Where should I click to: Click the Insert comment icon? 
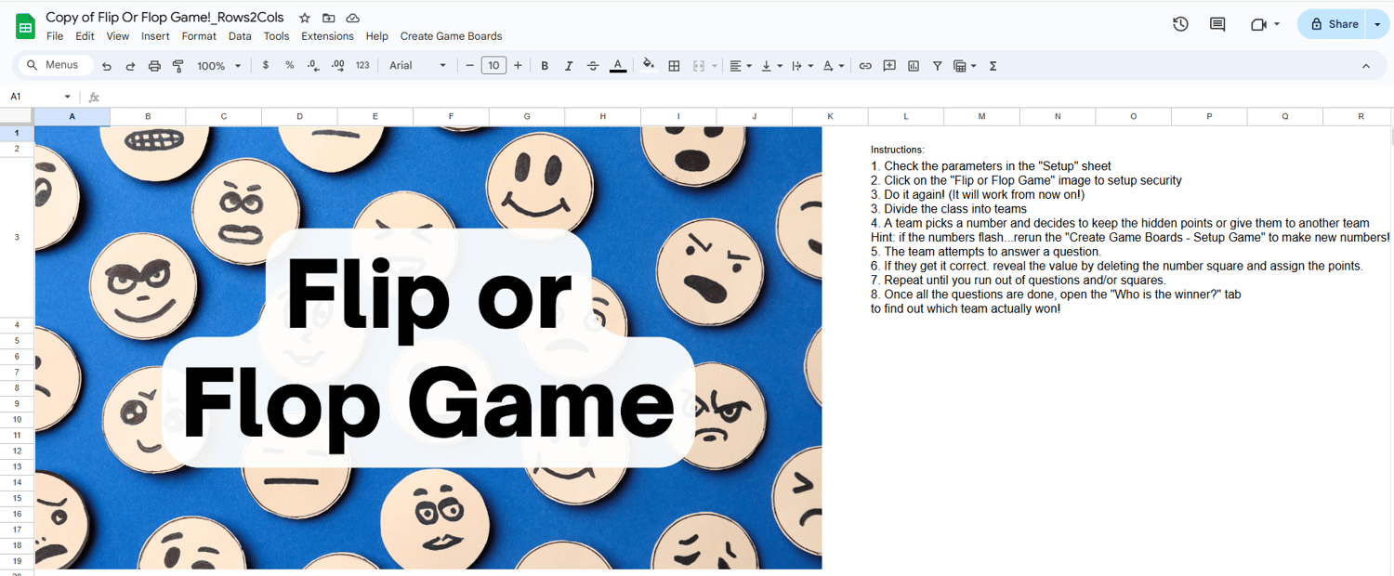click(x=889, y=66)
